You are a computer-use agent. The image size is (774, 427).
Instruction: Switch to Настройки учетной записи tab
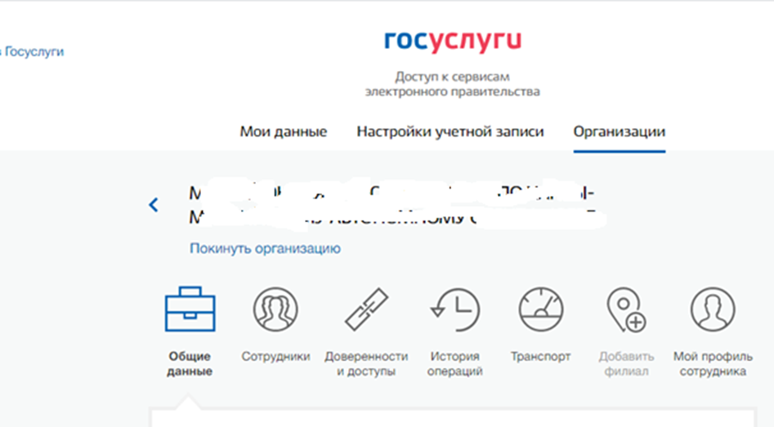point(450,131)
